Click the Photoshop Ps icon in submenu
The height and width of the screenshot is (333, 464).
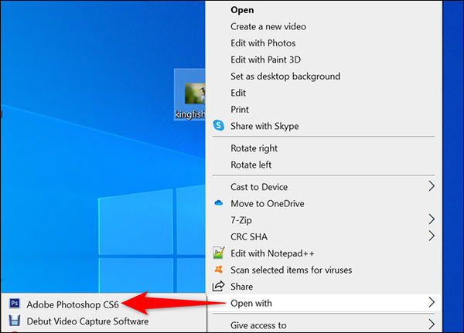(x=15, y=304)
